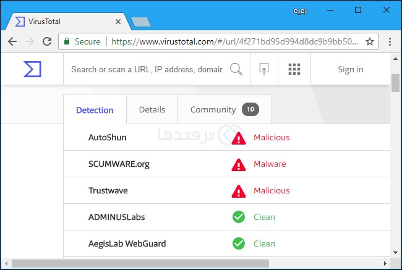Bookmark this page with the star icon
Image resolution: width=402 pixels, height=270 pixels.
370,41
